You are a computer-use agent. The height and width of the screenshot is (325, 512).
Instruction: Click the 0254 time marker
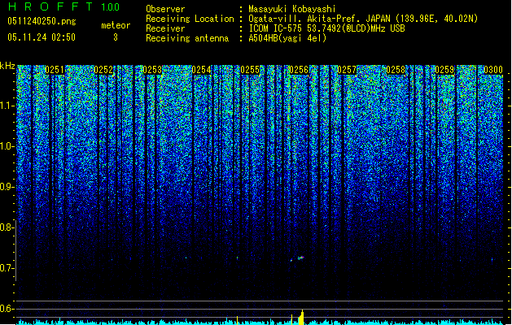pos(201,70)
